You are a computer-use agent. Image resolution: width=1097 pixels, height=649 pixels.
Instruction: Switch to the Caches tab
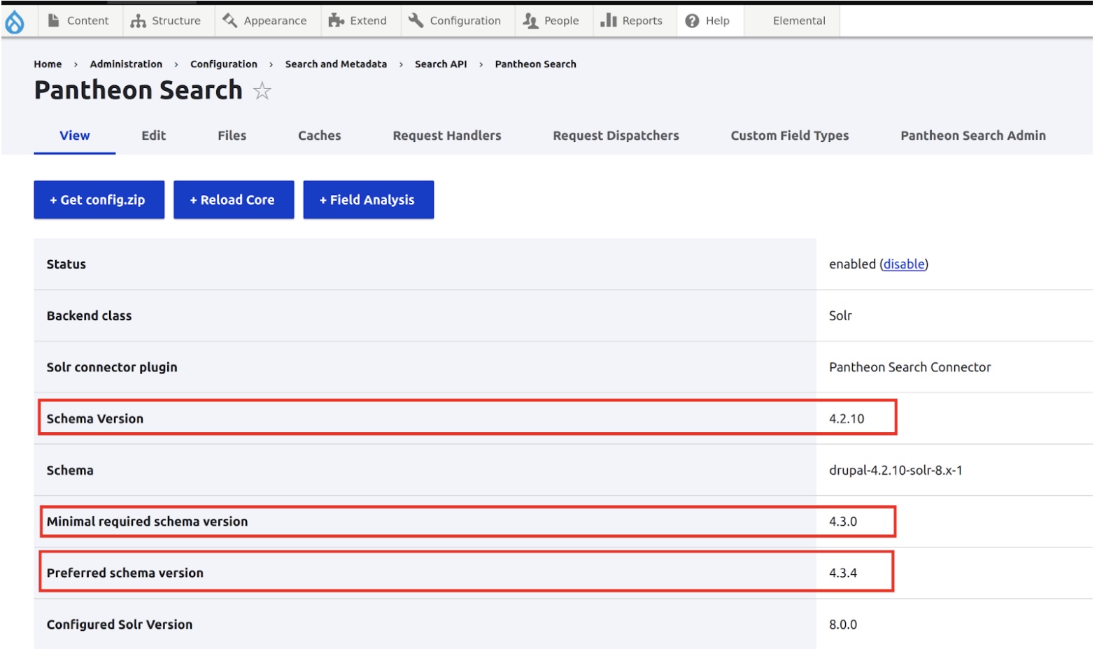point(320,136)
